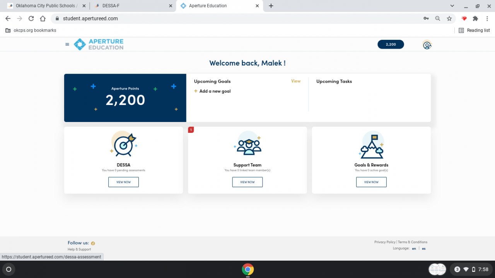Click the "Upcoming Goals" heading

[212, 81]
